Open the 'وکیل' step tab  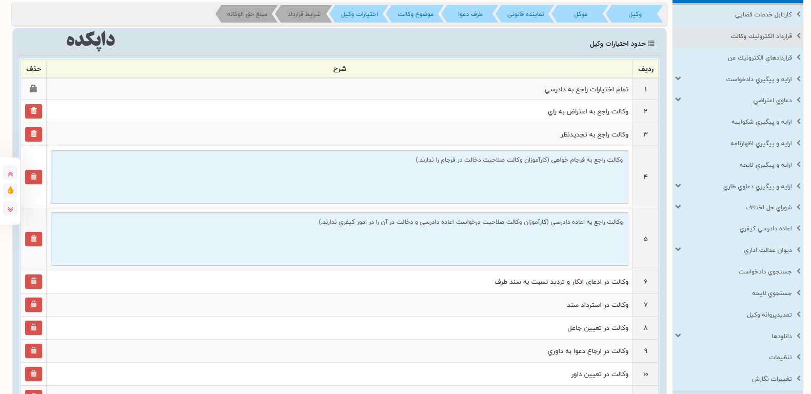635,14
